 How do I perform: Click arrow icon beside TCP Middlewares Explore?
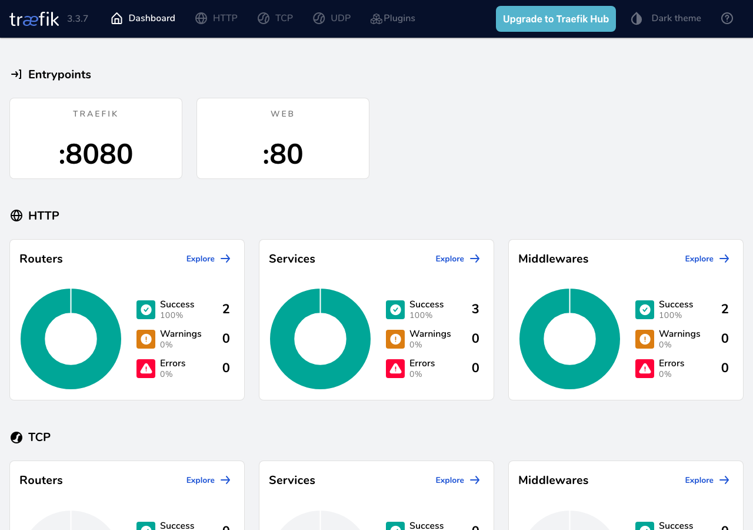pyautogui.click(x=724, y=480)
